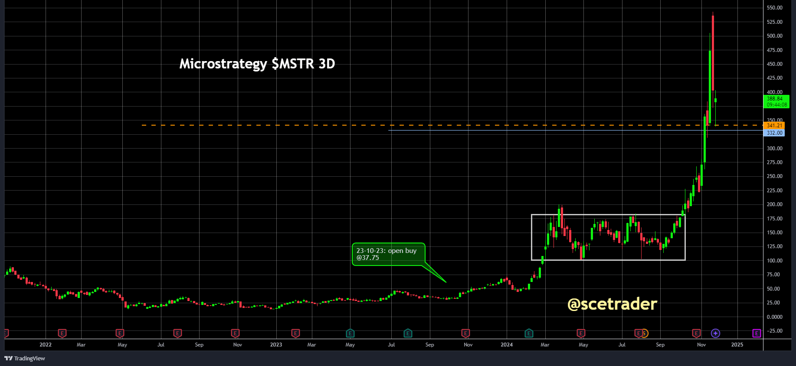This screenshot has width=796, height=366.
Task: Select the 'Microstrategy $MSTR 3D' title text
Action: pyautogui.click(x=257, y=64)
